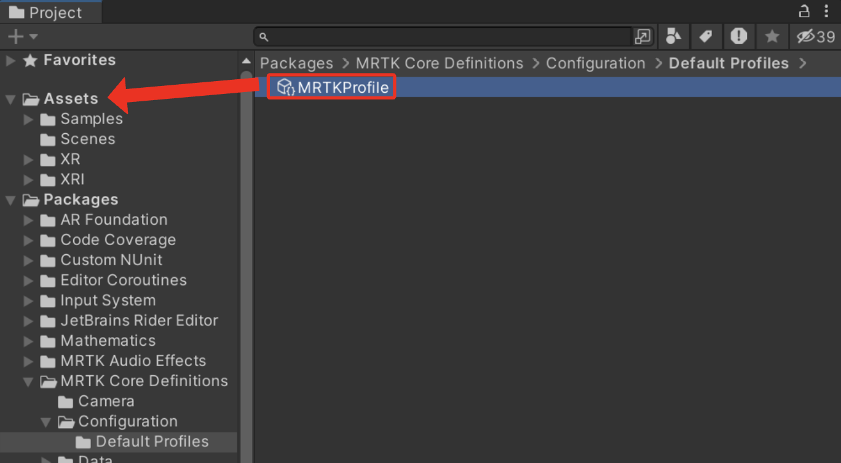The width and height of the screenshot is (841, 463).
Task: Open search in Unity Search window icon
Action: [x=642, y=37]
